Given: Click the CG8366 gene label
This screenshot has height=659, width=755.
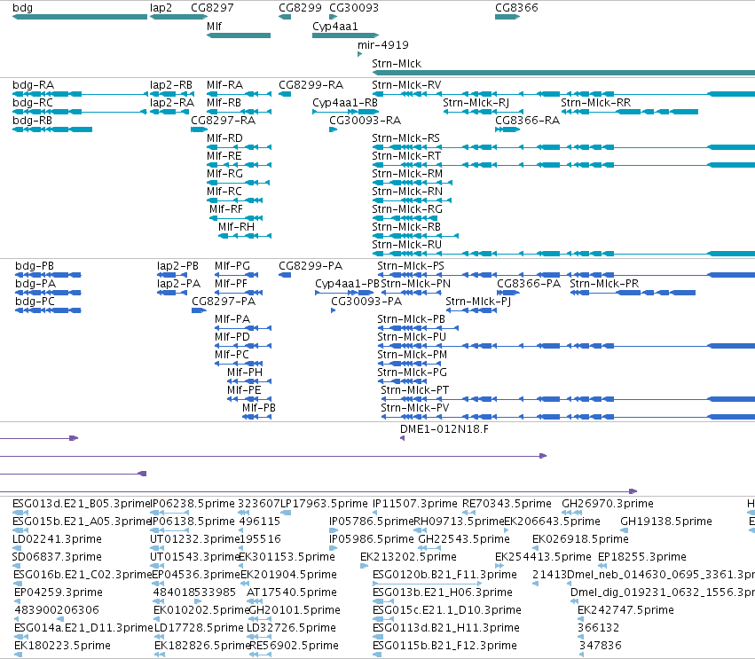Looking at the screenshot, I should [516, 8].
